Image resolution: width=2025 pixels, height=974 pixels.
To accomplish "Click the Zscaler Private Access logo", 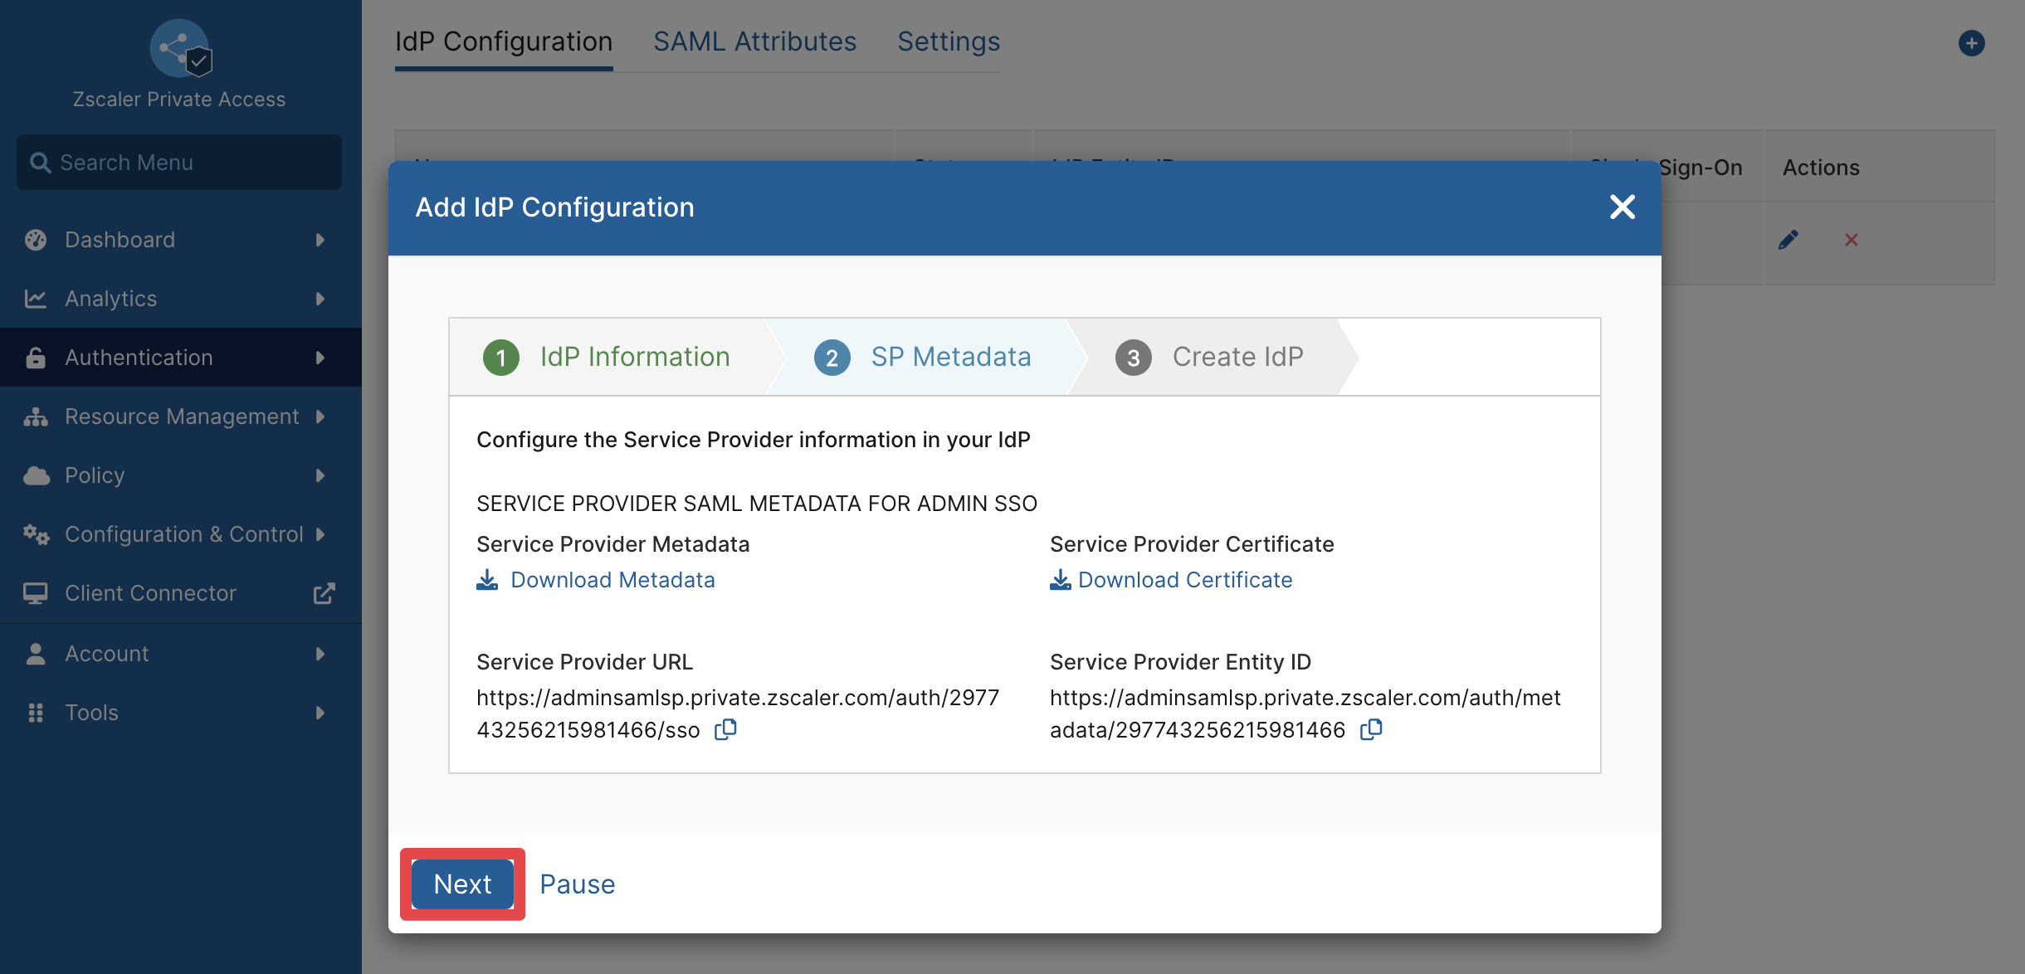I will coord(181,48).
